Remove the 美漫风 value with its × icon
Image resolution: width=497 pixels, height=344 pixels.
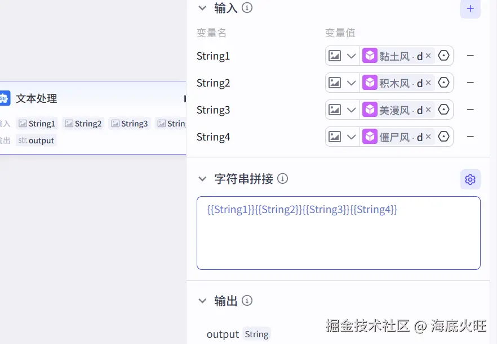tap(428, 110)
